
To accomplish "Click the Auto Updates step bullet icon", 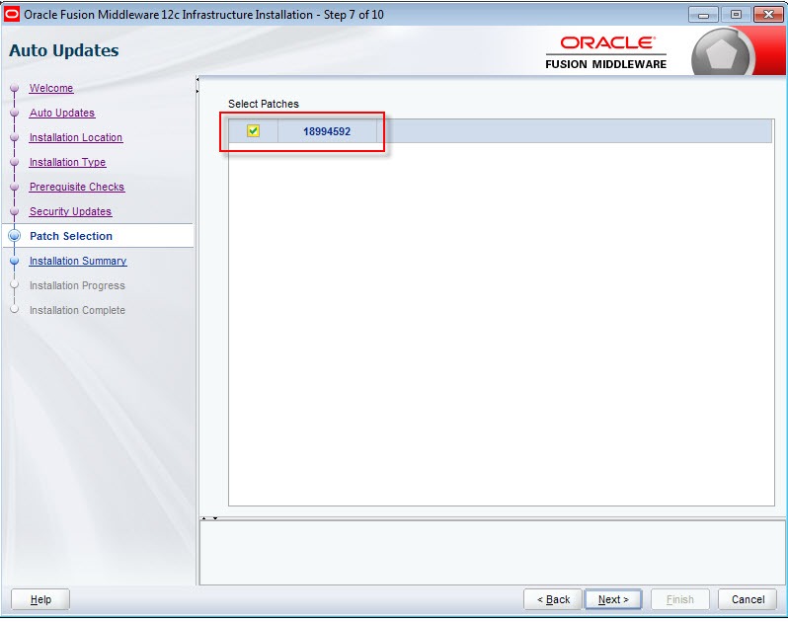I will pyautogui.click(x=15, y=113).
